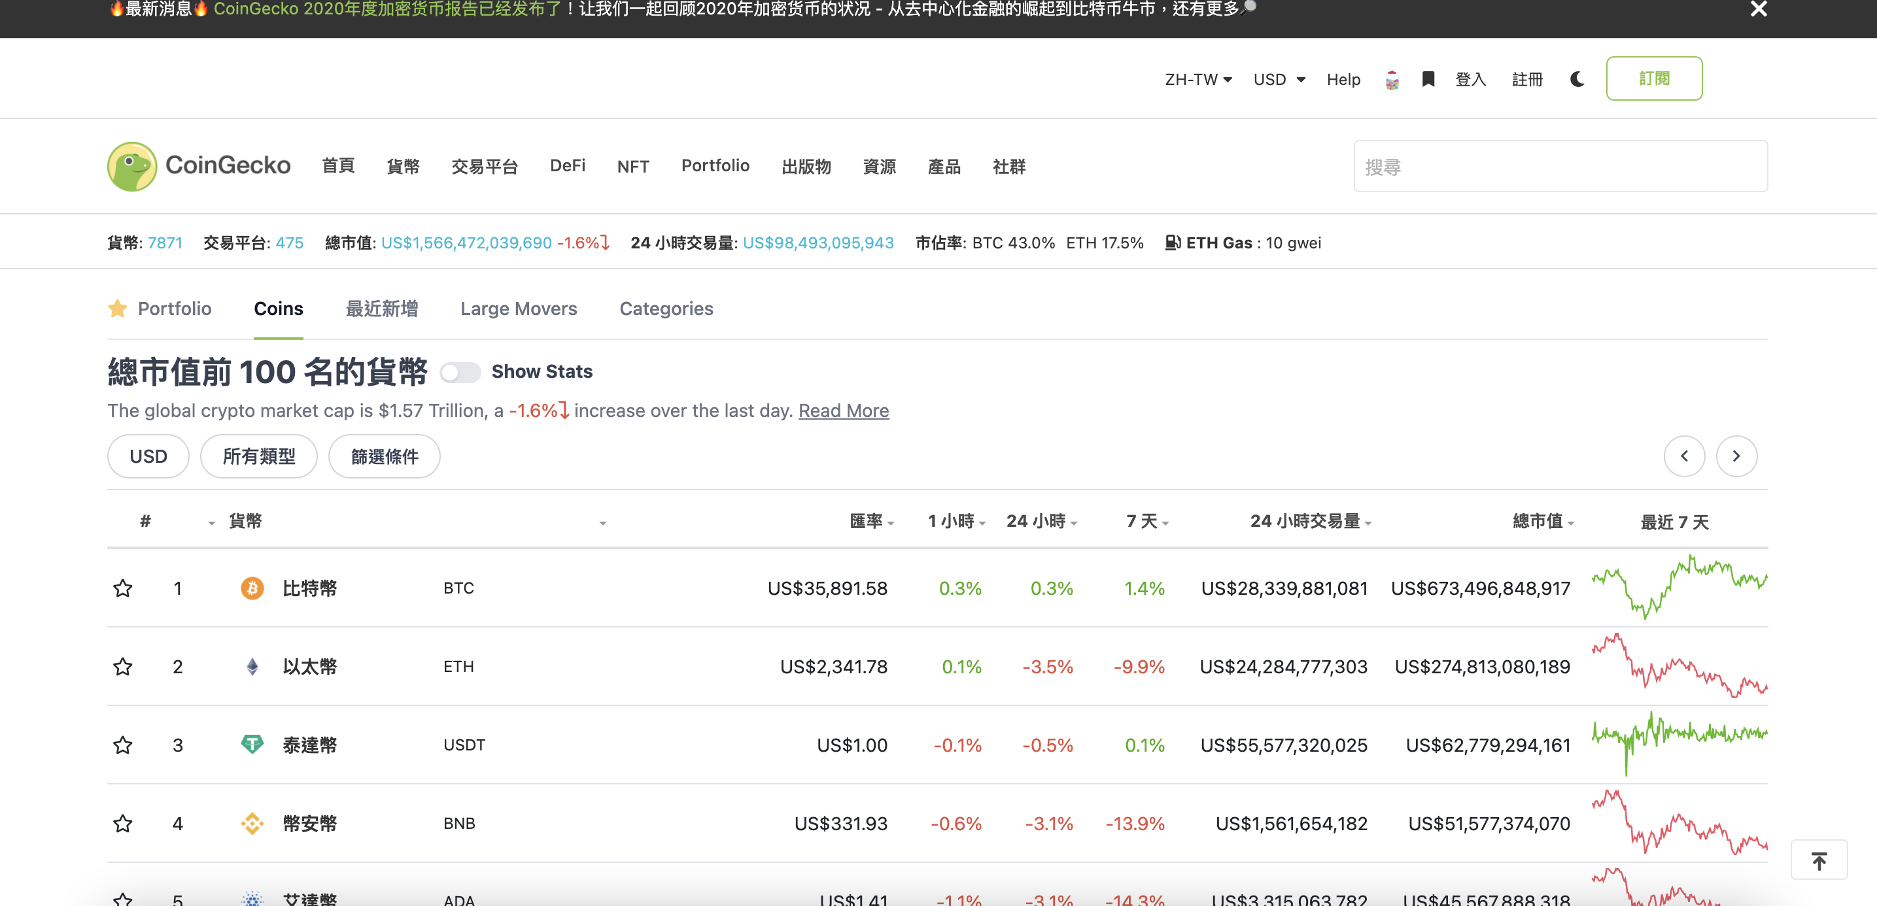The height and width of the screenshot is (906, 1877).
Task: Switch to Categories tab
Action: [x=666, y=309]
